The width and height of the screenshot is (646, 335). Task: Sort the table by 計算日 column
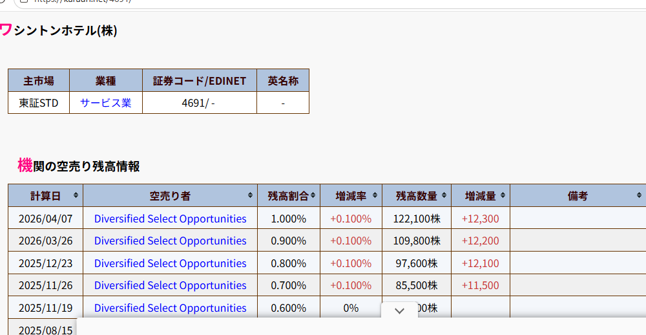76,195
